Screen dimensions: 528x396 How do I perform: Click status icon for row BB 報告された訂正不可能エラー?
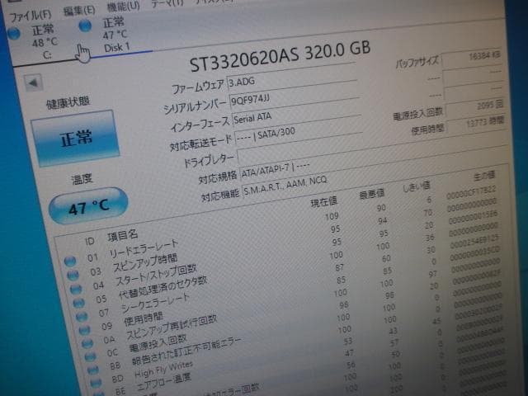click(92, 370)
